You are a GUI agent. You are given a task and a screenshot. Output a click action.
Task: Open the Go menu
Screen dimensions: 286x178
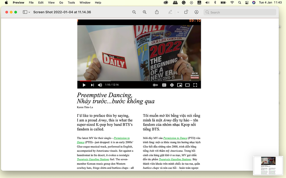(x=61, y=3)
